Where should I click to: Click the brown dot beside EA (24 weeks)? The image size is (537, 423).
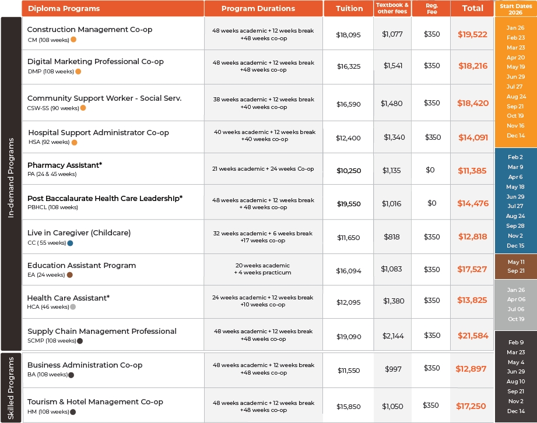point(70,275)
